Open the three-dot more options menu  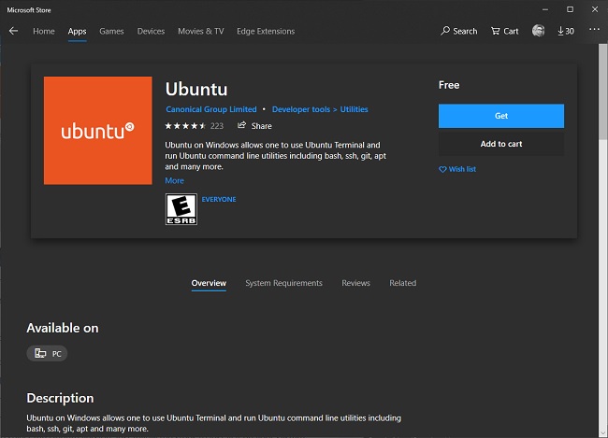[594, 30]
